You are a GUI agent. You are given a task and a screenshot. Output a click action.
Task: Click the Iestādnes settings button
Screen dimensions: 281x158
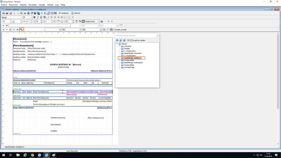tap(64, 13)
